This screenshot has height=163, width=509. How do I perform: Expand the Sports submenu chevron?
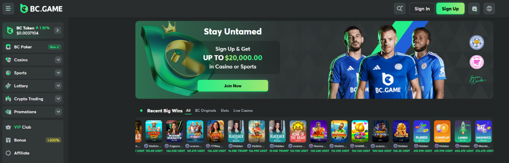pyautogui.click(x=58, y=73)
